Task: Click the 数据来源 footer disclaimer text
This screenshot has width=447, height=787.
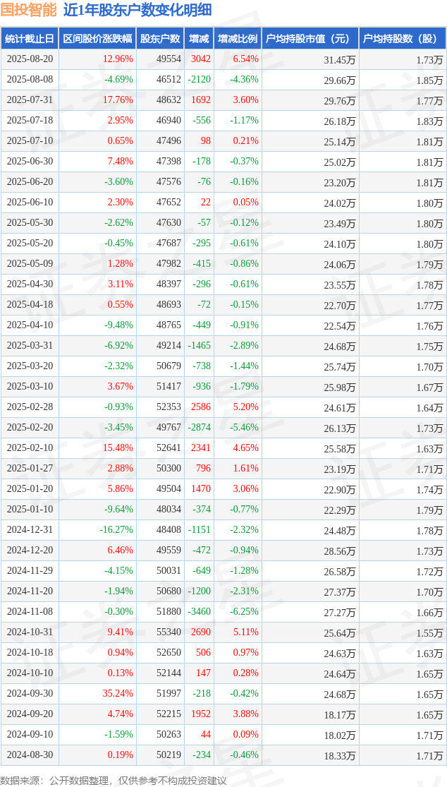Action: (x=114, y=780)
